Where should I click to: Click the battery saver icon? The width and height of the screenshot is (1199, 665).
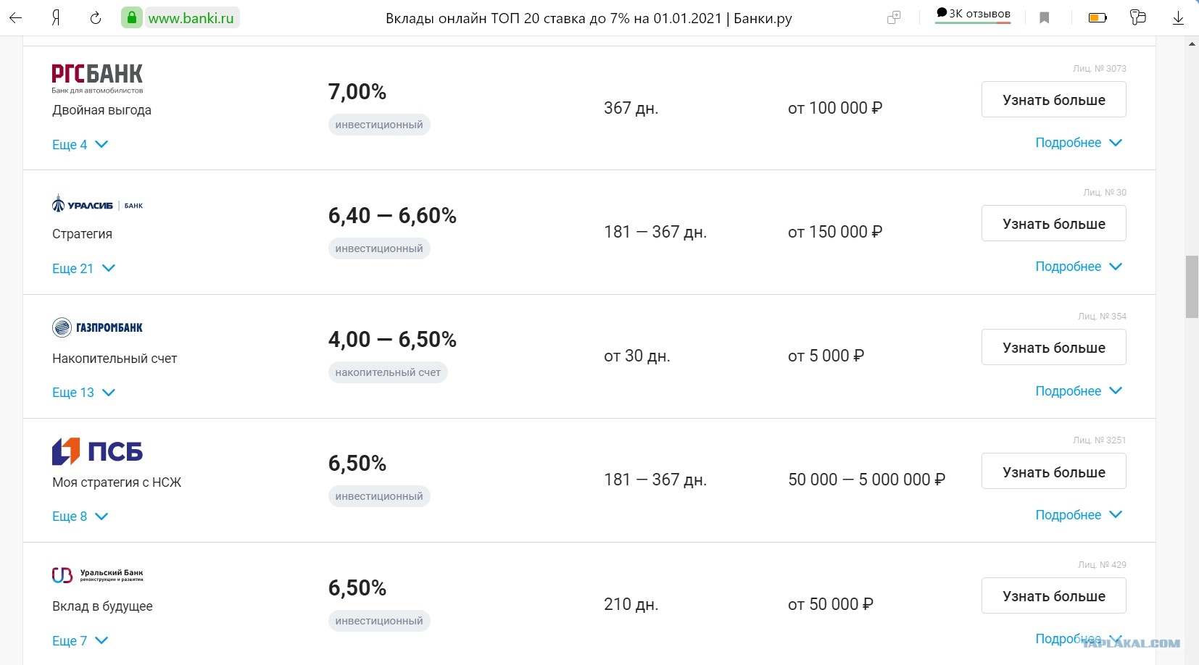pyautogui.click(x=1098, y=18)
